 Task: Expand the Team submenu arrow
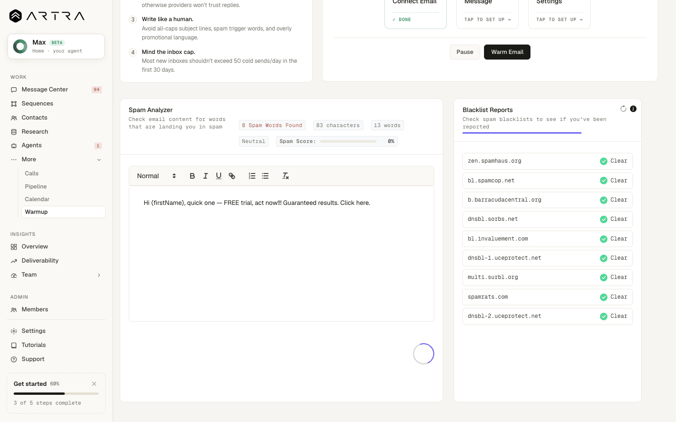[x=99, y=275]
